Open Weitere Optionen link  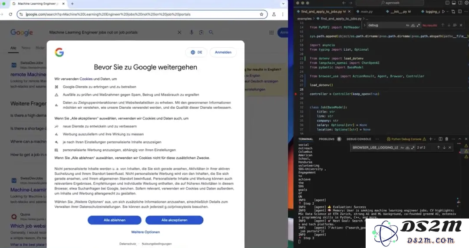(x=145, y=232)
